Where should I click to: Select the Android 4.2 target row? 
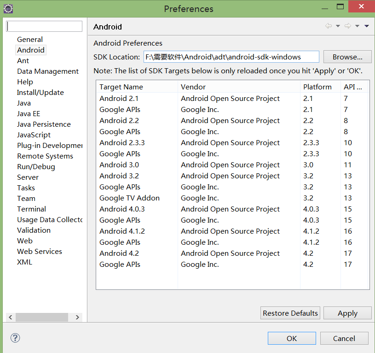pos(232,253)
